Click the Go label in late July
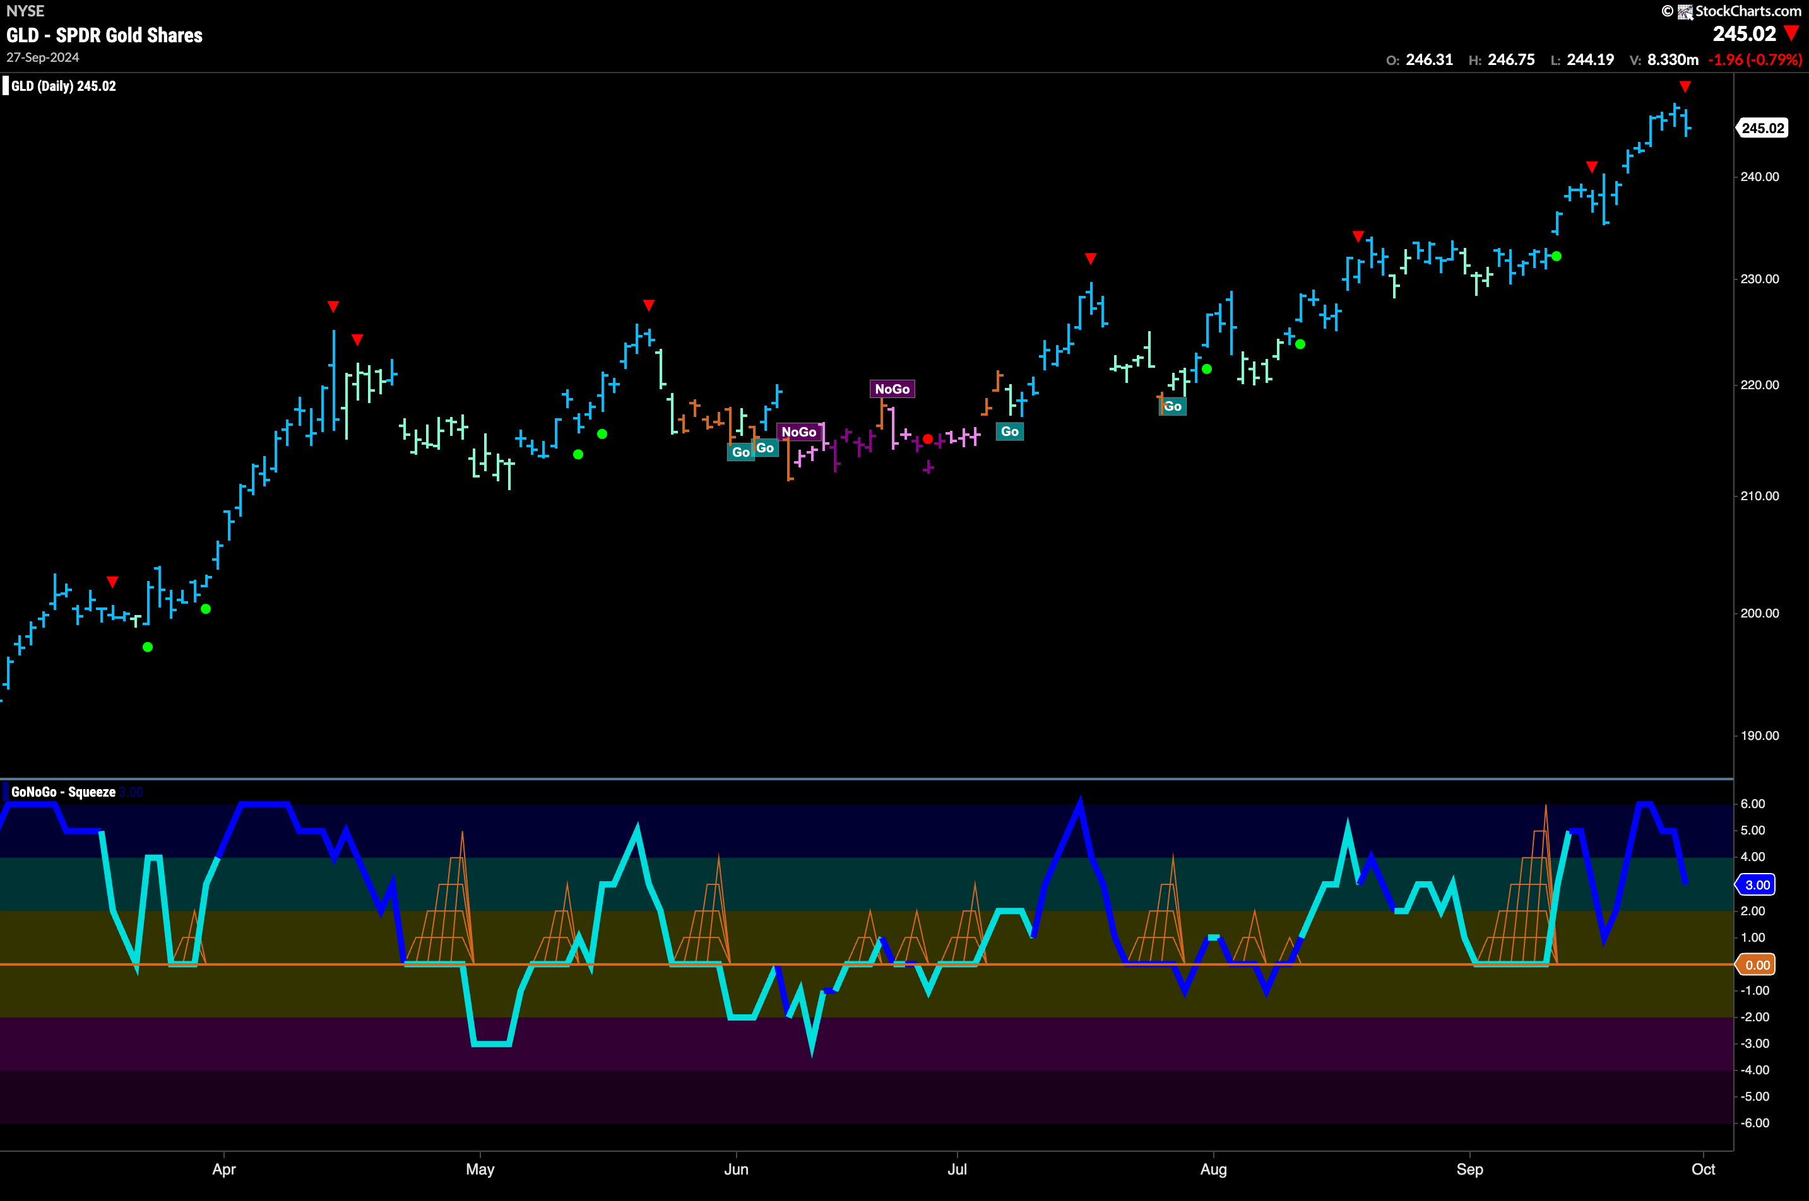Screen dimensions: 1809x1201 (1173, 407)
